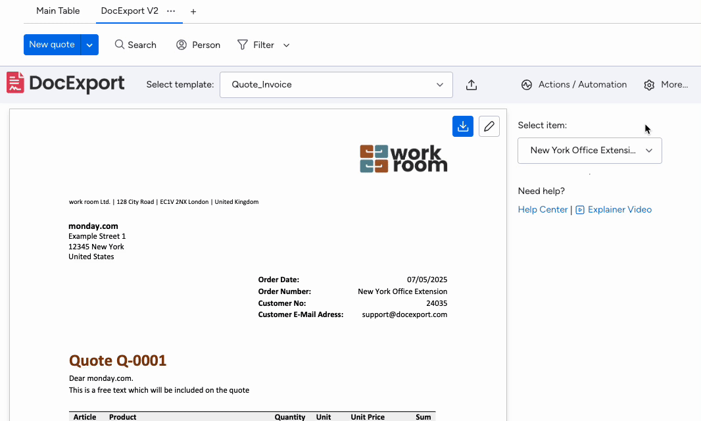Click the Order Number label
The height and width of the screenshot is (421, 701).
click(284, 291)
